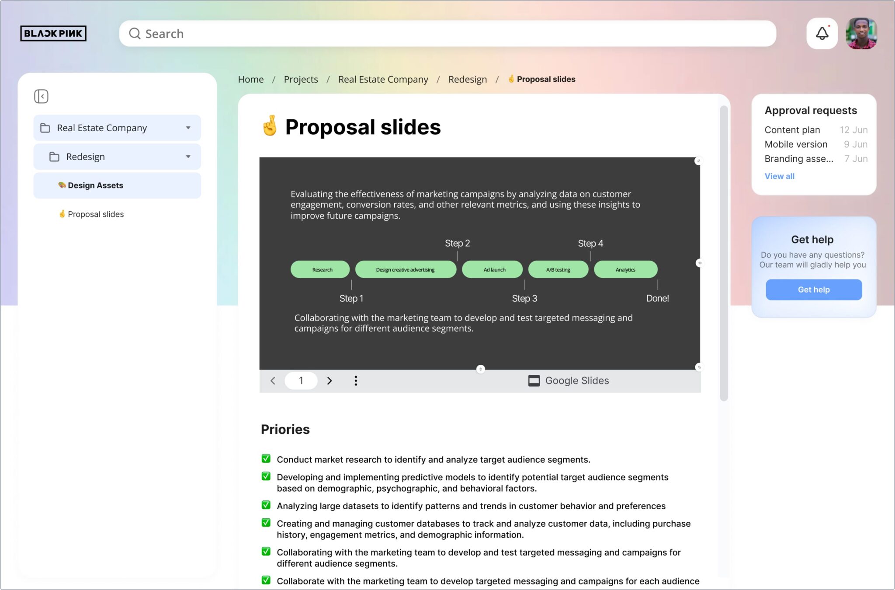Collapse the sidebar panel icon
The image size is (895, 590).
[x=41, y=96]
